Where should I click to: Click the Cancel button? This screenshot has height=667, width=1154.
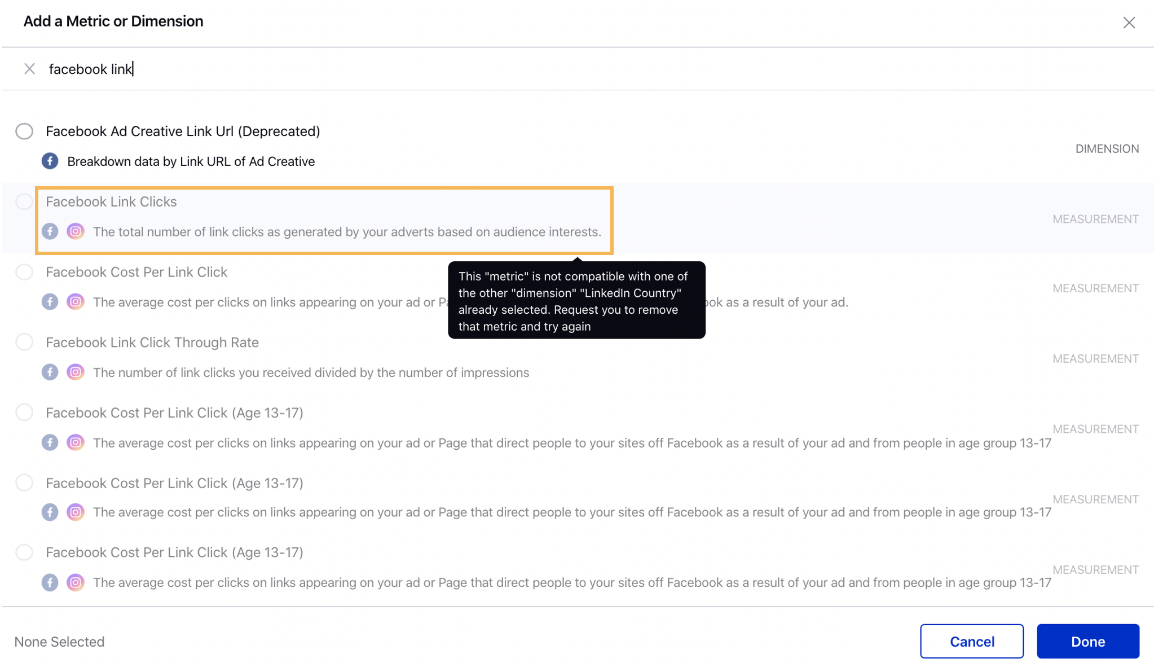(972, 642)
